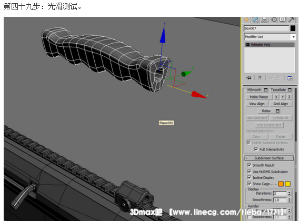
Task: Open the black object color swatch
Action: click(x=293, y=28)
